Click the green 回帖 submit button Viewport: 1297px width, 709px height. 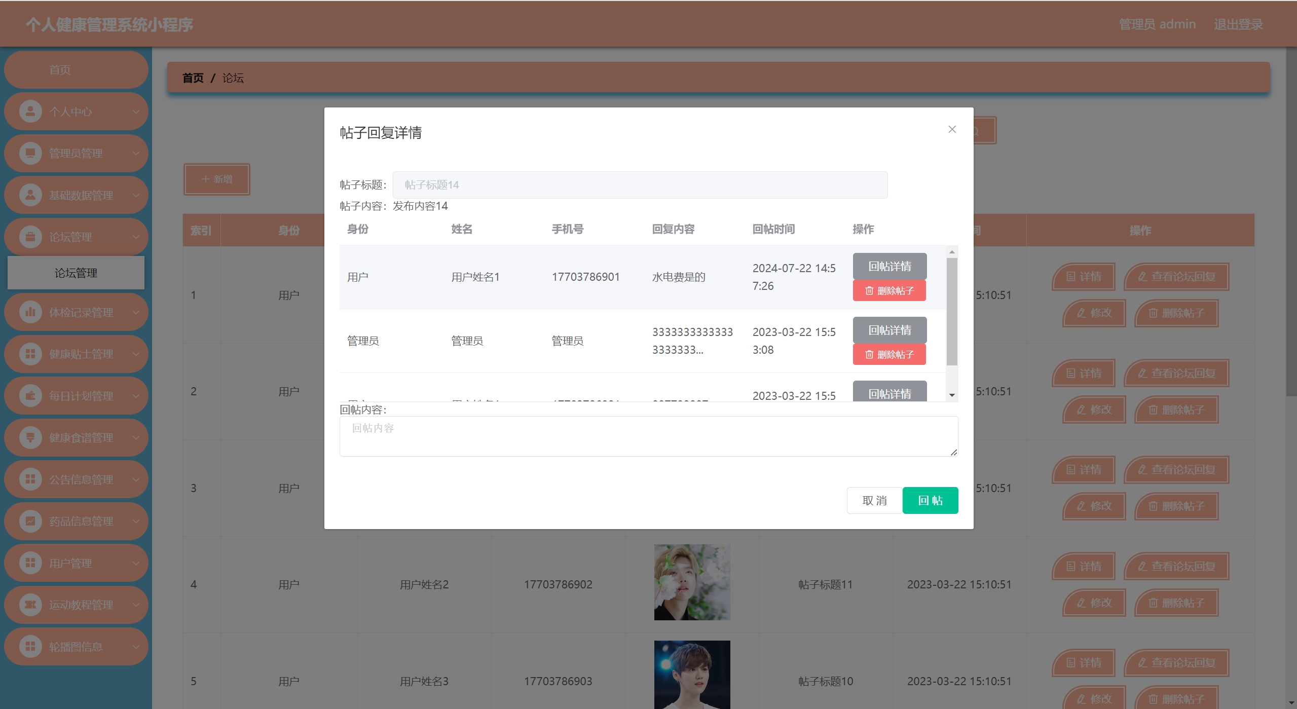(930, 500)
